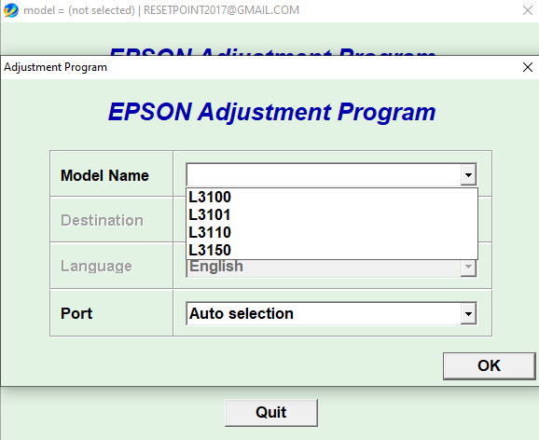Choose L3101 in the model dropdown list
The image size is (539, 440).
click(x=332, y=214)
